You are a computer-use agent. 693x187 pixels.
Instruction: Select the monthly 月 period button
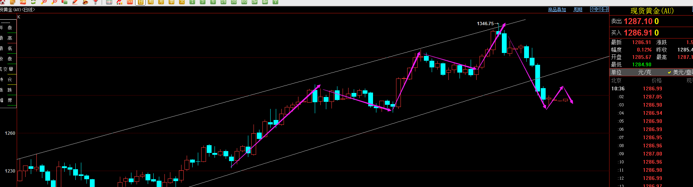point(161,2)
